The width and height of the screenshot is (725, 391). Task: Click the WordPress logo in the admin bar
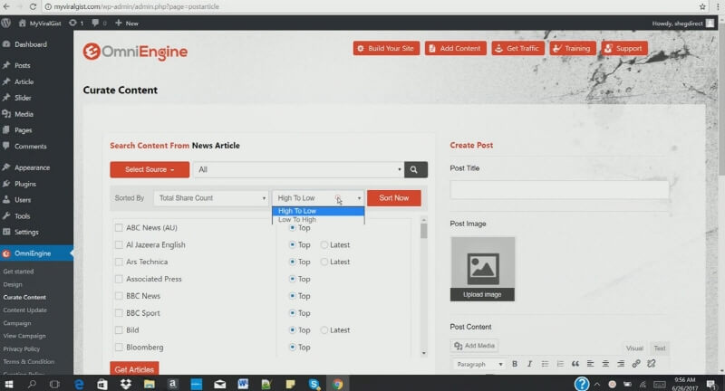[6, 23]
